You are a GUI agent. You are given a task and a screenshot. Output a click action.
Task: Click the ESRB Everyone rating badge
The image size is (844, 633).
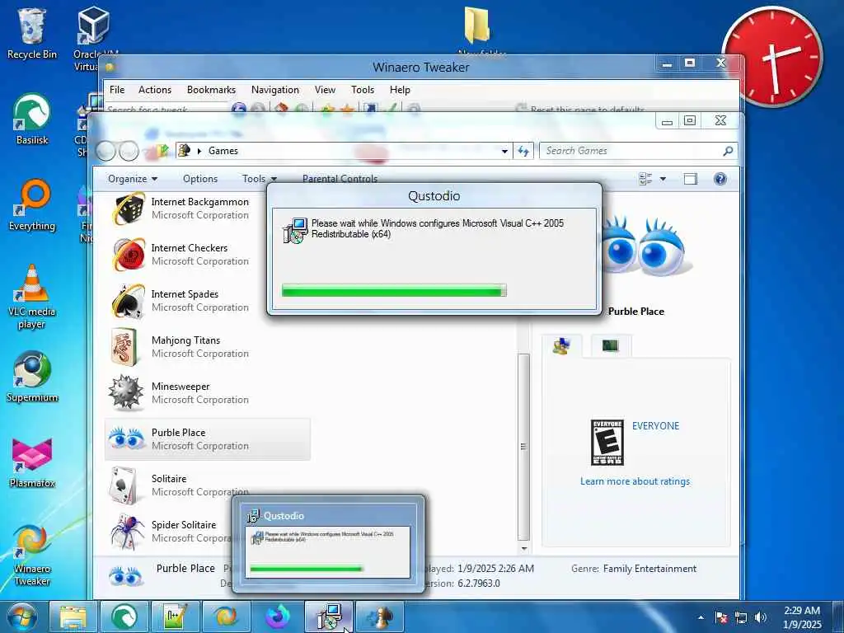(607, 443)
